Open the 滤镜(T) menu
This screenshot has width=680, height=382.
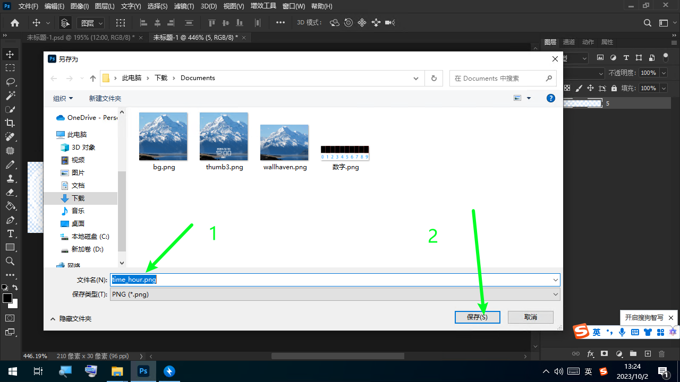(x=184, y=6)
